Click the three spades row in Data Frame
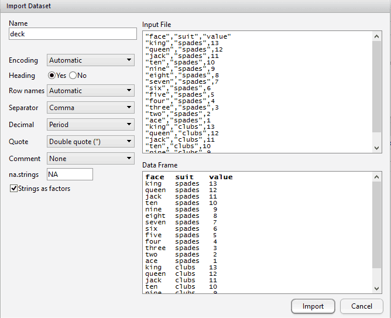The image size is (391, 318). 181,248
